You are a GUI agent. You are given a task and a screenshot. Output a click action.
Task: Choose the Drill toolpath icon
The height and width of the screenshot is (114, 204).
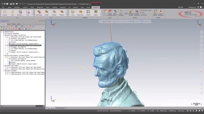[12, 13]
